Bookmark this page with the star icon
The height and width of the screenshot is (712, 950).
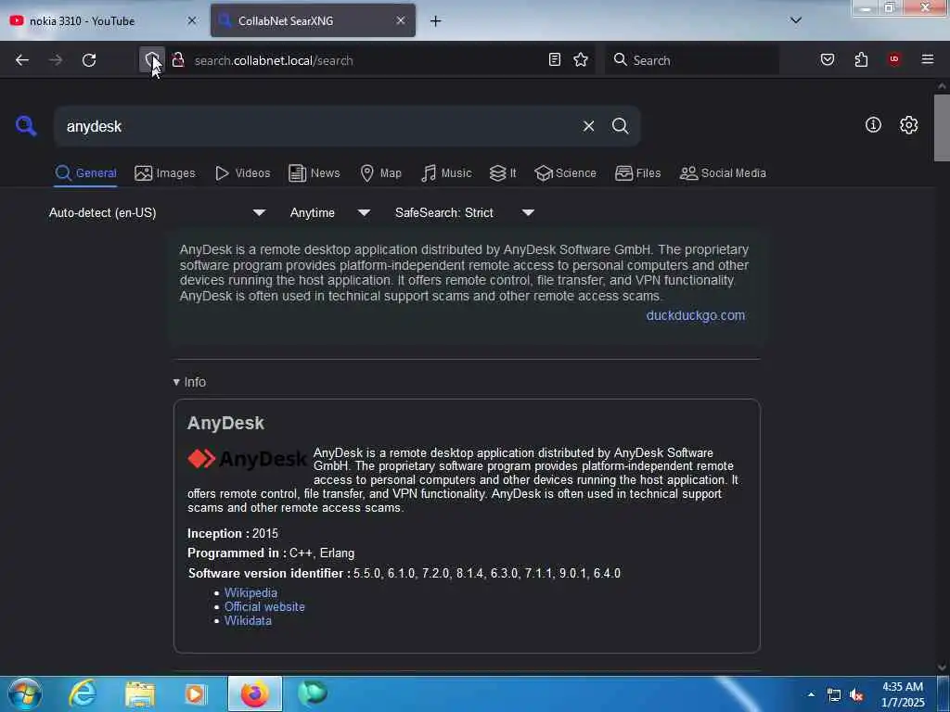pos(581,59)
